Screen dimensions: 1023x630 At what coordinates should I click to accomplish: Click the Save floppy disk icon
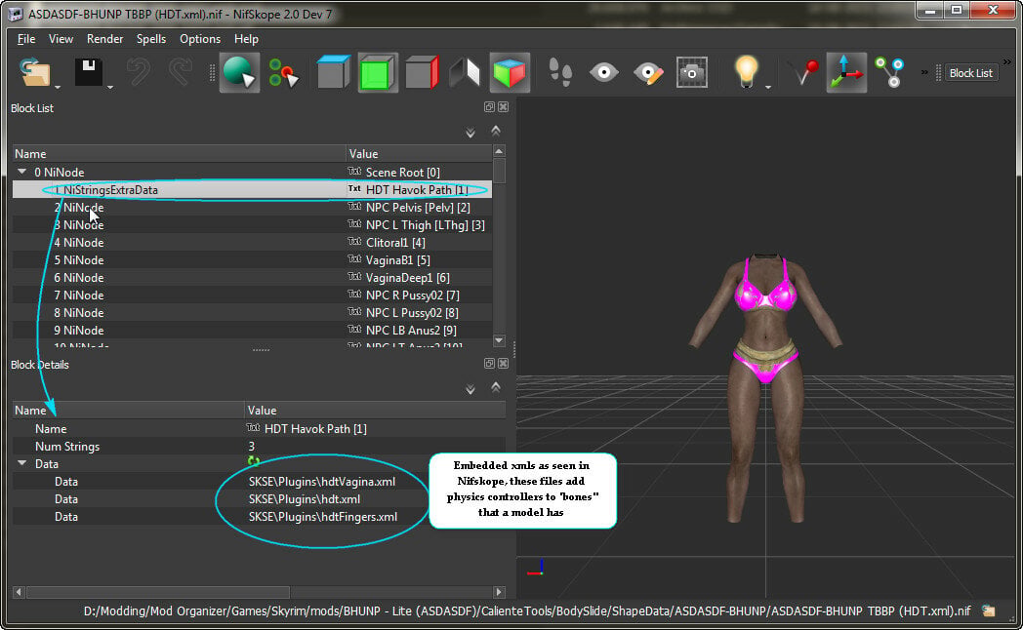point(88,72)
